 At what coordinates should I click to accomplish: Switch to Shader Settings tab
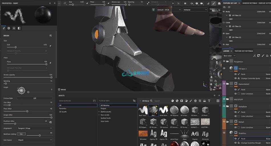pyautogui.click(x=250, y=3)
